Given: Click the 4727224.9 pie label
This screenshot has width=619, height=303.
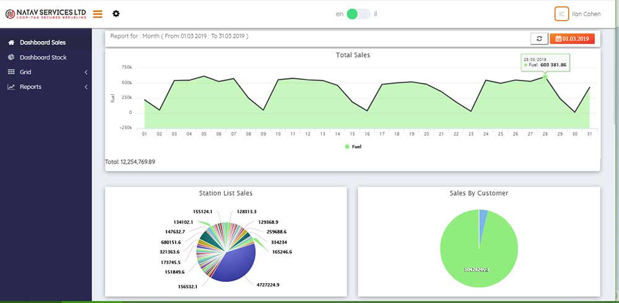Looking at the screenshot, I should click(268, 284).
